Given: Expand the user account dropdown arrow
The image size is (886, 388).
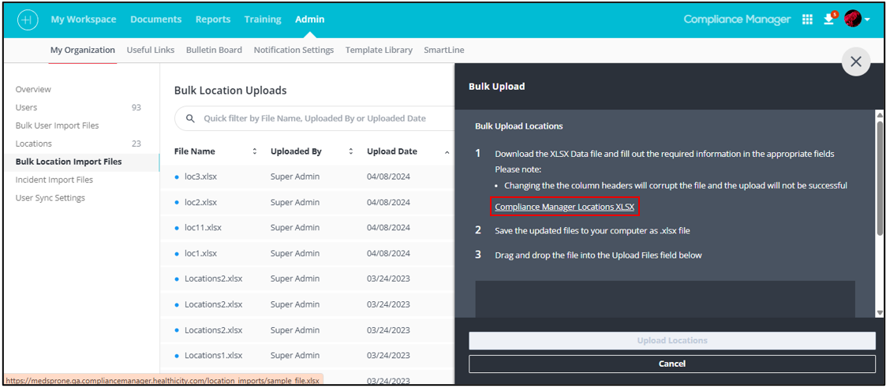Looking at the screenshot, I should pos(868,20).
